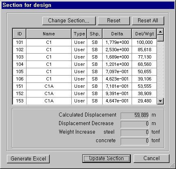
Task: Click the table scrollbar thumb
Action: click(161, 38)
